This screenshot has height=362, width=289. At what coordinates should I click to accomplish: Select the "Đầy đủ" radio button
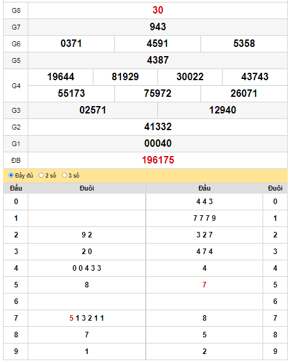point(11,175)
